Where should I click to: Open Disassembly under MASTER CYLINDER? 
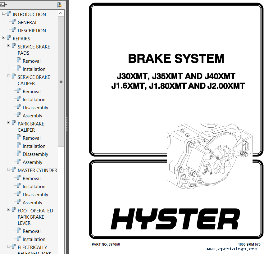pyautogui.click(x=35, y=195)
